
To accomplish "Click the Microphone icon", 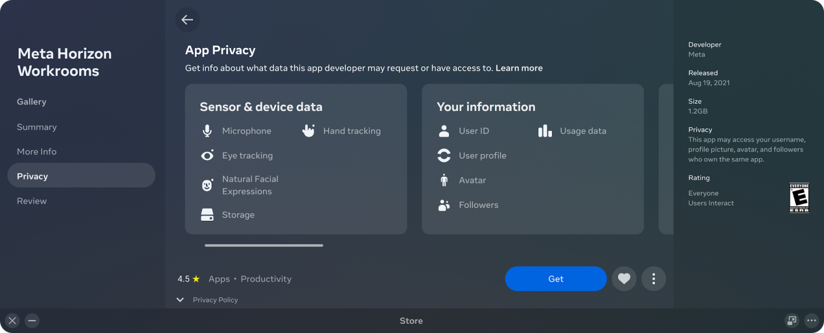I will pos(207,131).
